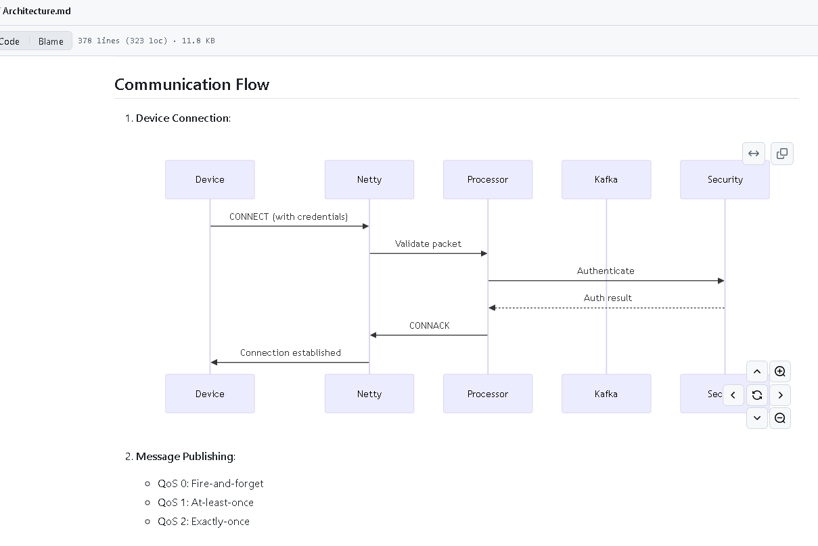Click the bottom Kafka participant box
818x546 pixels.
606,394
